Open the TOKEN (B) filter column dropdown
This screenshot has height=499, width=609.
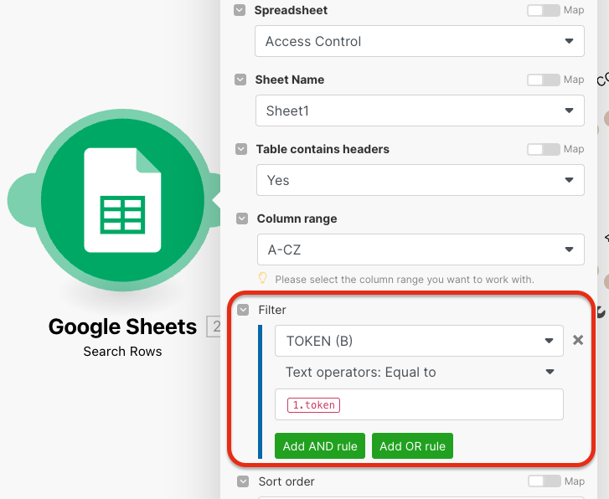click(419, 341)
